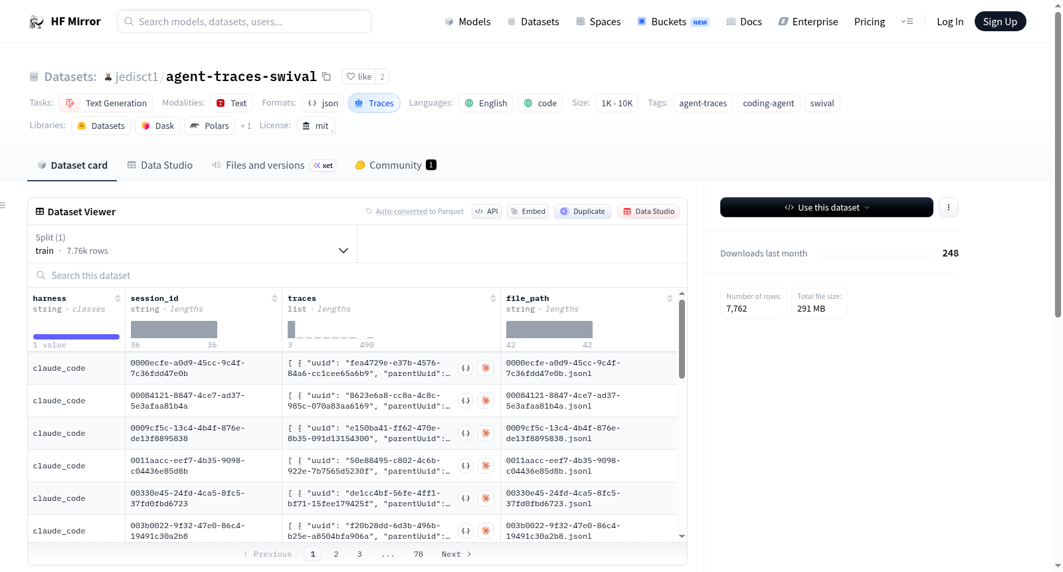The width and height of the screenshot is (1063, 572).
Task: Click the Embed button
Action: (528, 211)
